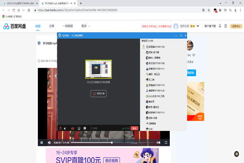The image size is (244, 163).
Task: Click the speaker volume icon in QQ call
Action: [65, 128]
